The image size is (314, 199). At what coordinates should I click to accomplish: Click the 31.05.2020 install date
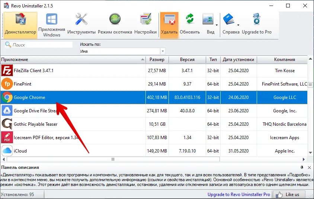point(238,151)
